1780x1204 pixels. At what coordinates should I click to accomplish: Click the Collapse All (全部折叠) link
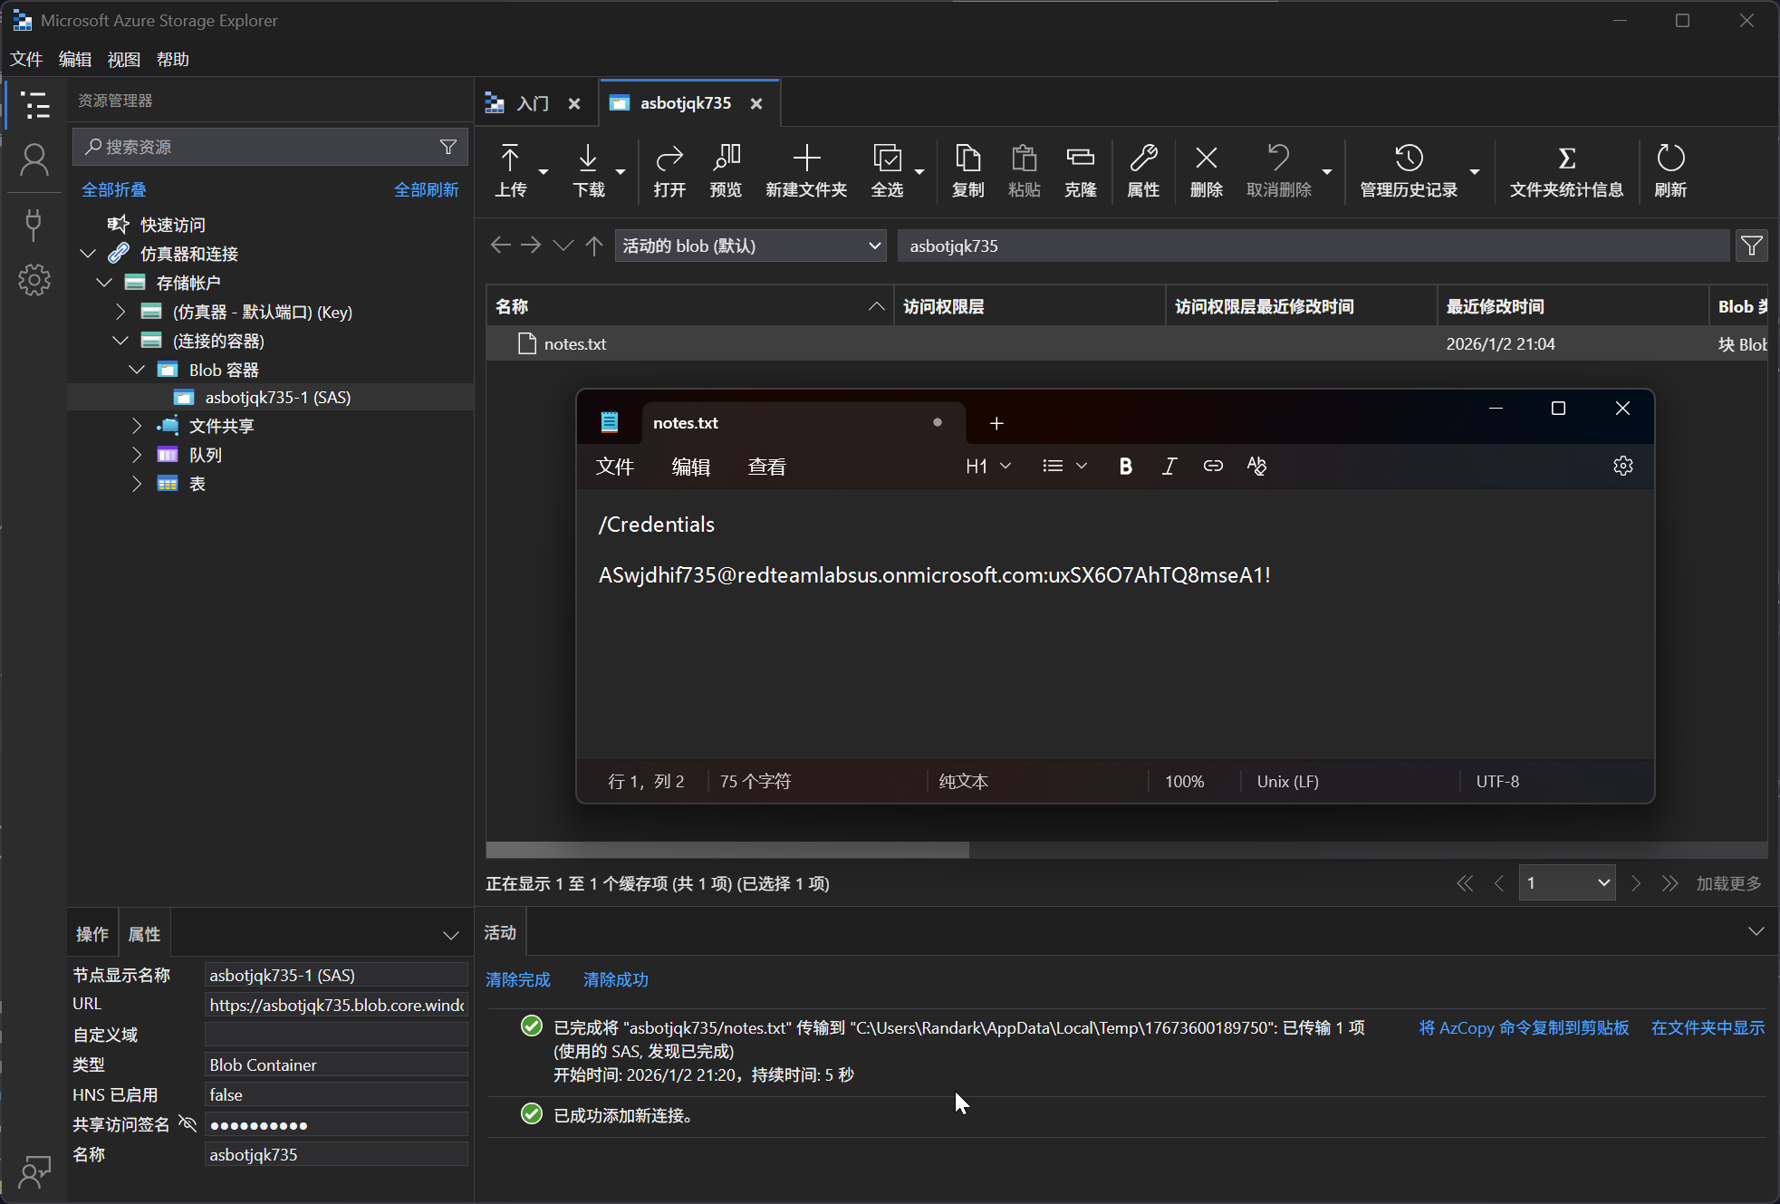pos(114,189)
